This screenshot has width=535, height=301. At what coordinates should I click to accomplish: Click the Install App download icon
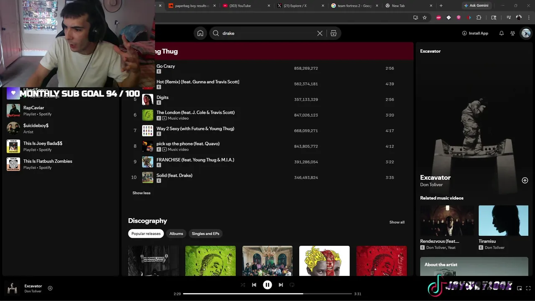464,33
